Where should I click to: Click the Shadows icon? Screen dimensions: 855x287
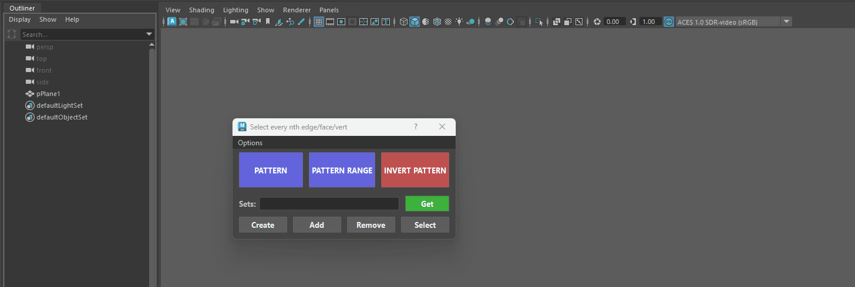[470, 22]
